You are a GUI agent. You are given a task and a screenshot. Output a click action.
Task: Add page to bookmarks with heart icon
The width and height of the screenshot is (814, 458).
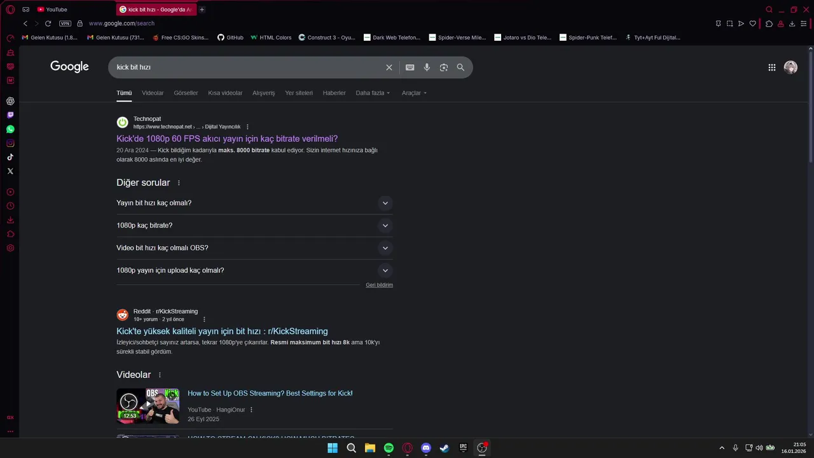(x=753, y=24)
